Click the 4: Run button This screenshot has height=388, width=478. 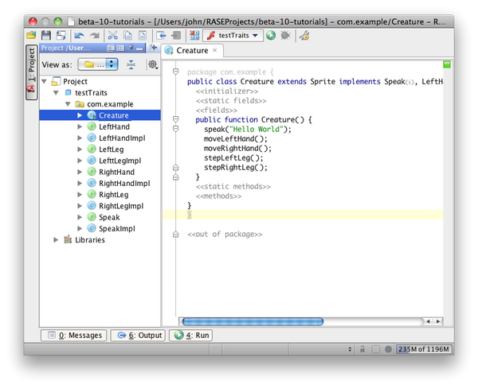pyautogui.click(x=192, y=336)
